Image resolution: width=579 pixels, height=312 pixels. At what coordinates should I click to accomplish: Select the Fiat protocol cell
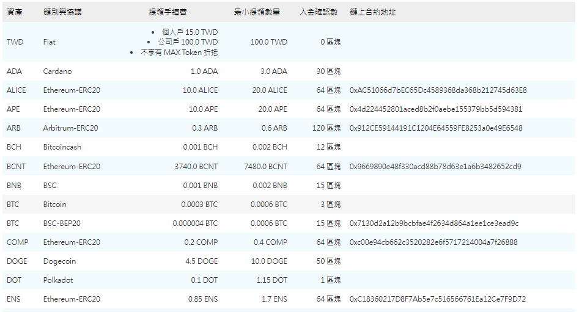[49, 42]
